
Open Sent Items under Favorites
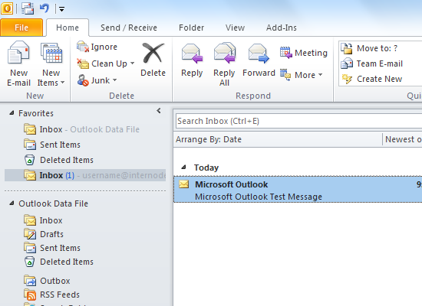coord(52,145)
